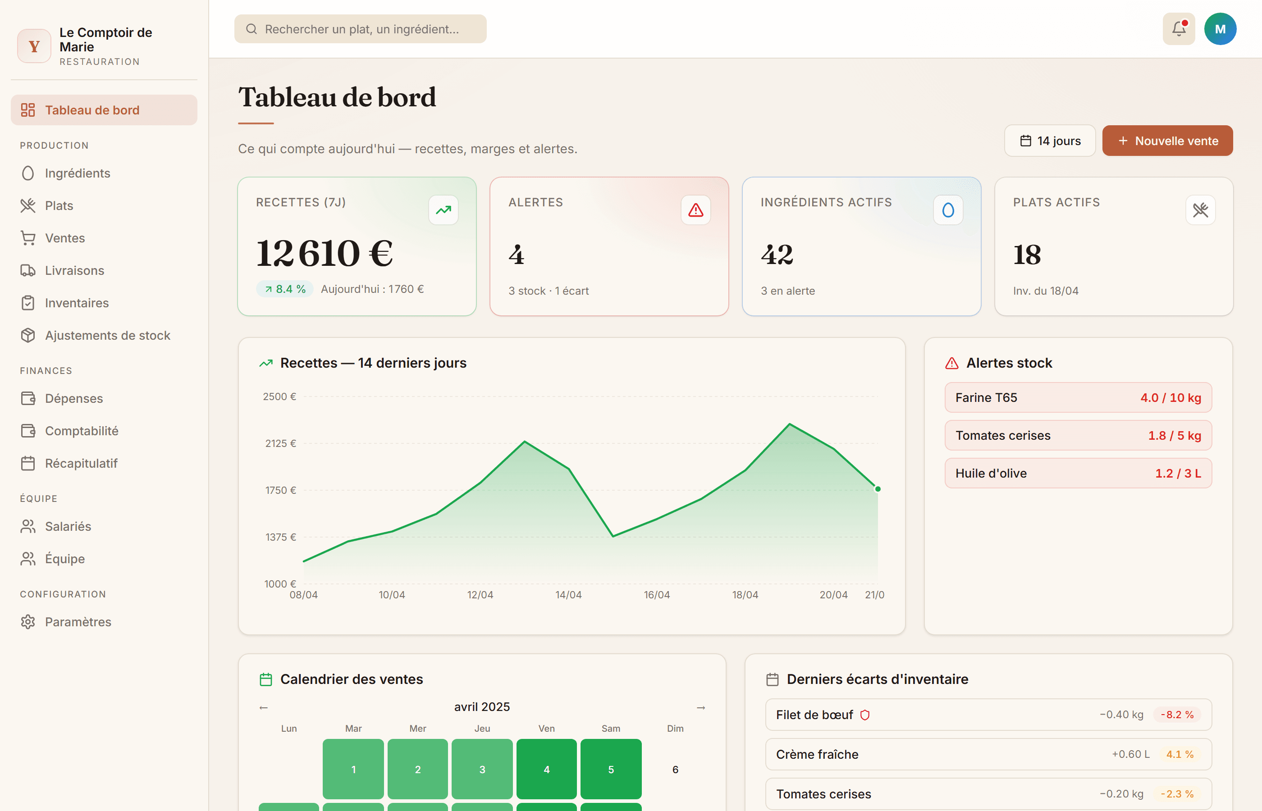Image resolution: width=1262 pixels, height=811 pixels.
Task: Open Comptabilité
Action: pyautogui.click(x=104, y=431)
